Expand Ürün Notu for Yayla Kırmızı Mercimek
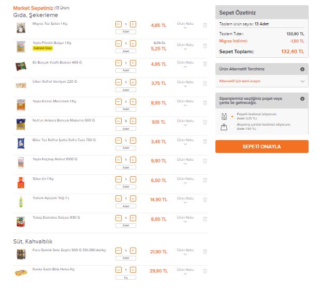 pos(185,103)
